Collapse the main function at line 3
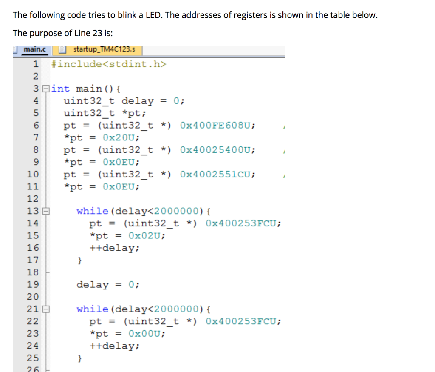This screenshot has width=435, height=372. pyautogui.click(x=46, y=89)
